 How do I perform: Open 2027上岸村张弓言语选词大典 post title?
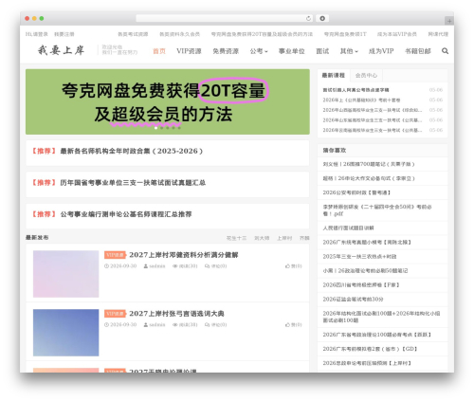click(x=176, y=314)
